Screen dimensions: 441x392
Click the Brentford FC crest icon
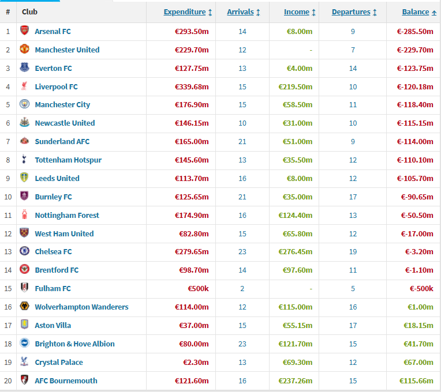click(x=24, y=269)
